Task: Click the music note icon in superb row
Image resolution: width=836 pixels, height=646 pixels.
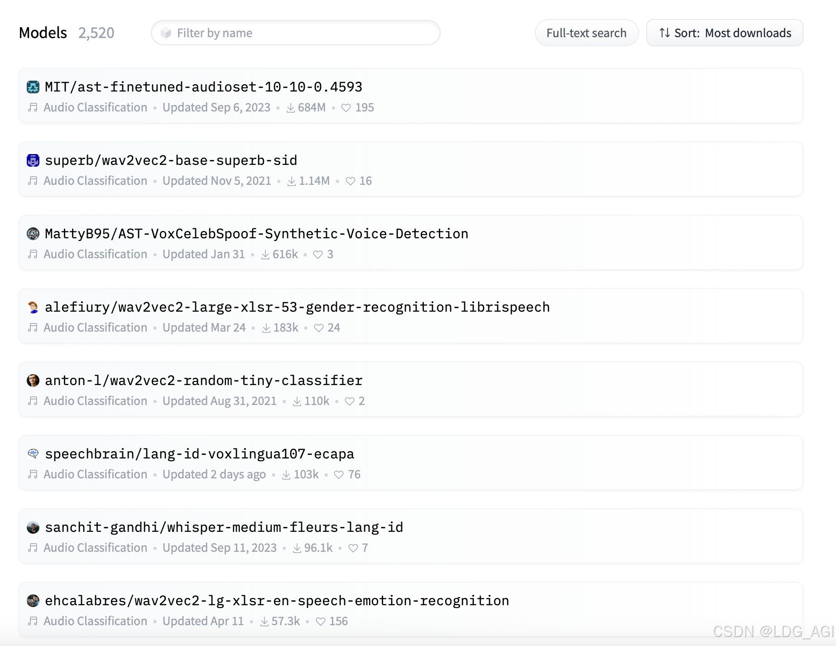Action: (33, 181)
